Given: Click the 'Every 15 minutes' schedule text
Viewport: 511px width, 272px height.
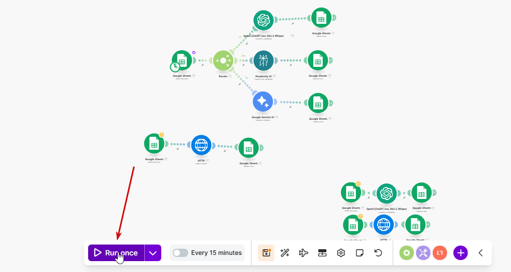Looking at the screenshot, I should point(216,253).
